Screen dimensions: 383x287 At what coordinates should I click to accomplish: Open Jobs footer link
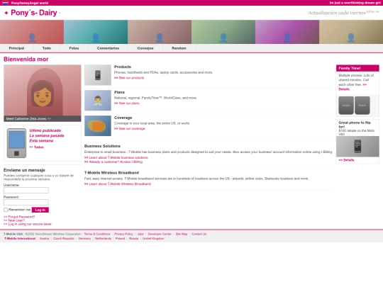point(140,234)
